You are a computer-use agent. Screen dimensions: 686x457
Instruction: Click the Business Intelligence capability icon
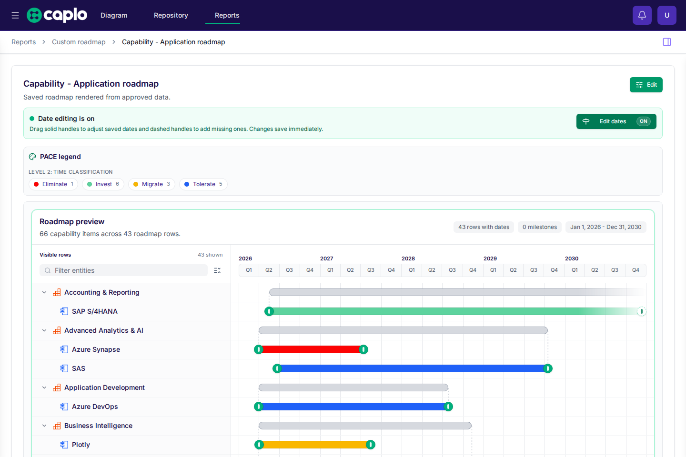pyautogui.click(x=57, y=426)
